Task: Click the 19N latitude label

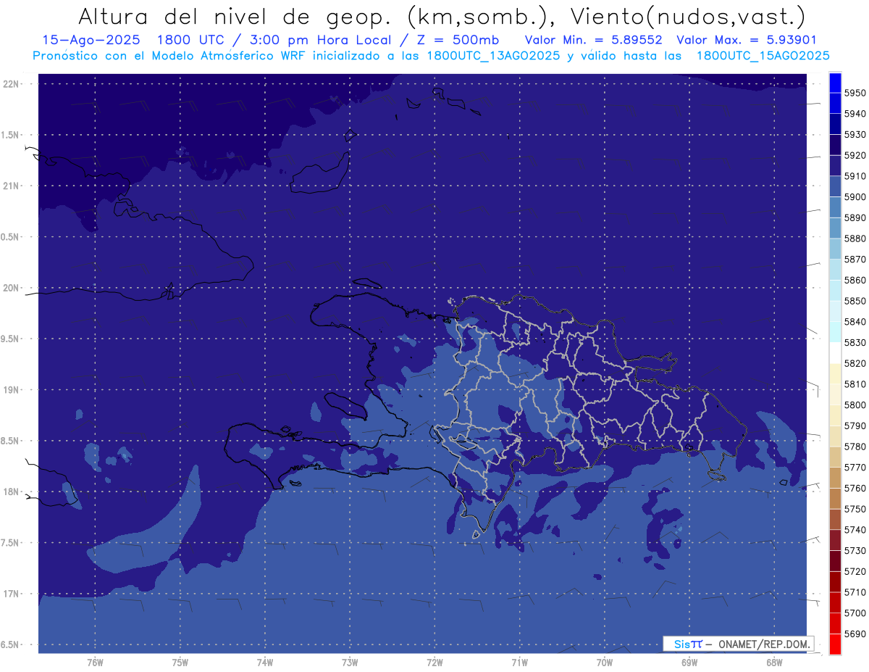Action: [11, 390]
